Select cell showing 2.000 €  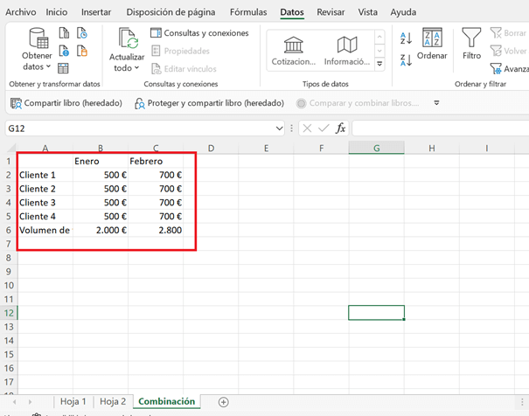click(x=101, y=230)
